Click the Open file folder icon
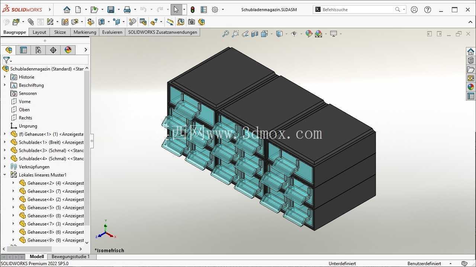The width and height of the screenshot is (476, 267). pyautogui.click(x=94, y=10)
